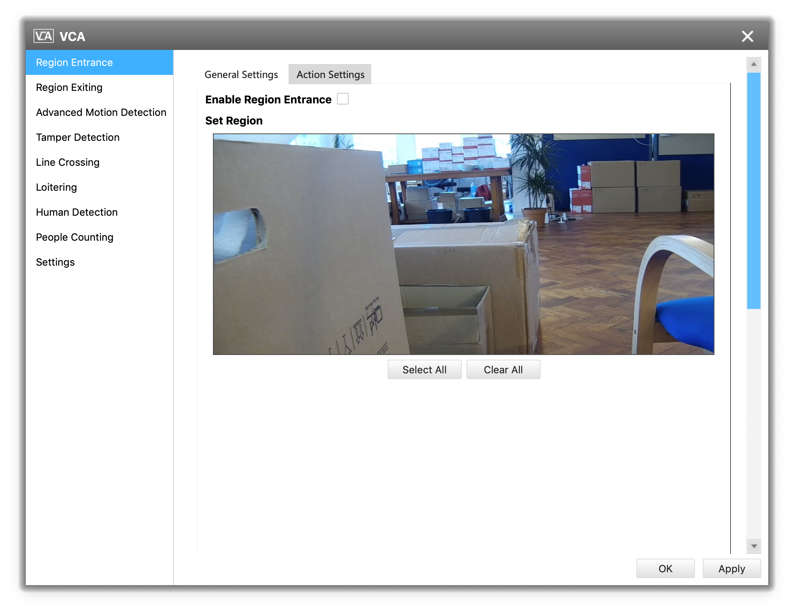Switch to the General Settings tab
794x614 pixels.
click(x=241, y=74)
